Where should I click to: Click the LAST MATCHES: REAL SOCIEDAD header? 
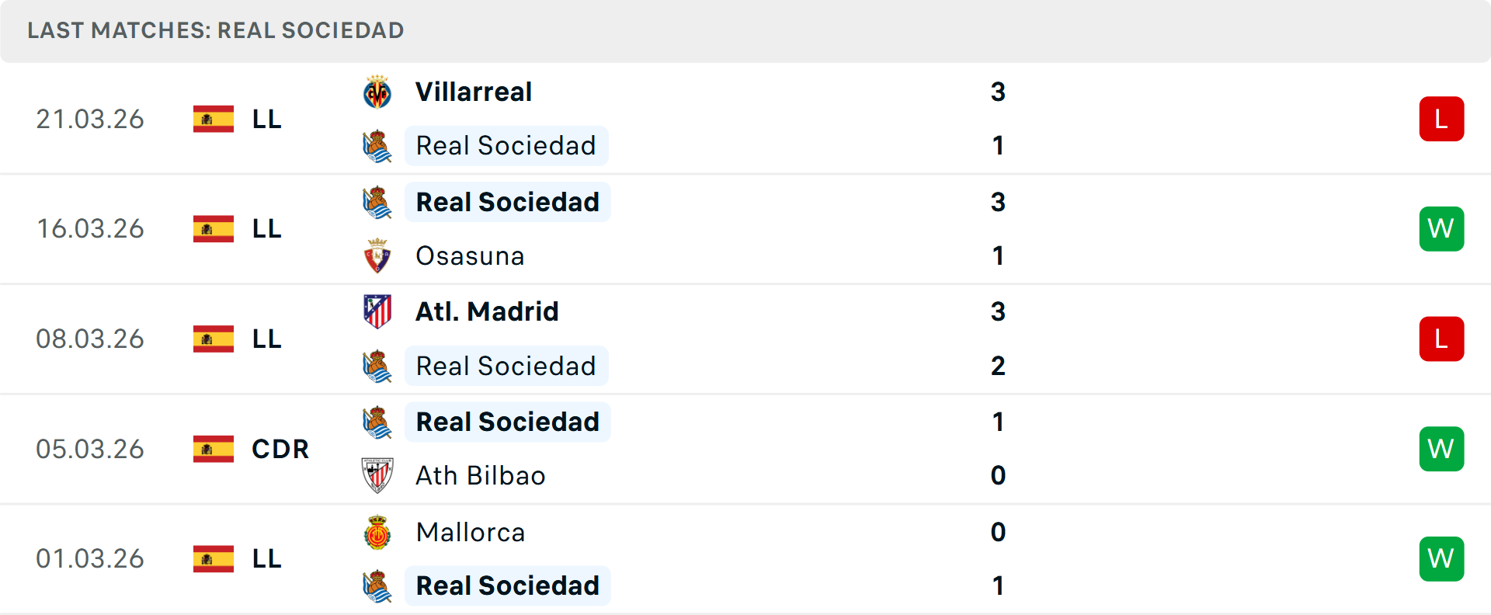pyautogui.click(x=215, y=30)
